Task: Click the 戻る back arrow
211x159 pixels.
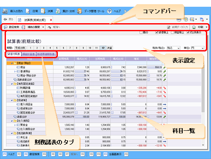Action: coord(5,19)
